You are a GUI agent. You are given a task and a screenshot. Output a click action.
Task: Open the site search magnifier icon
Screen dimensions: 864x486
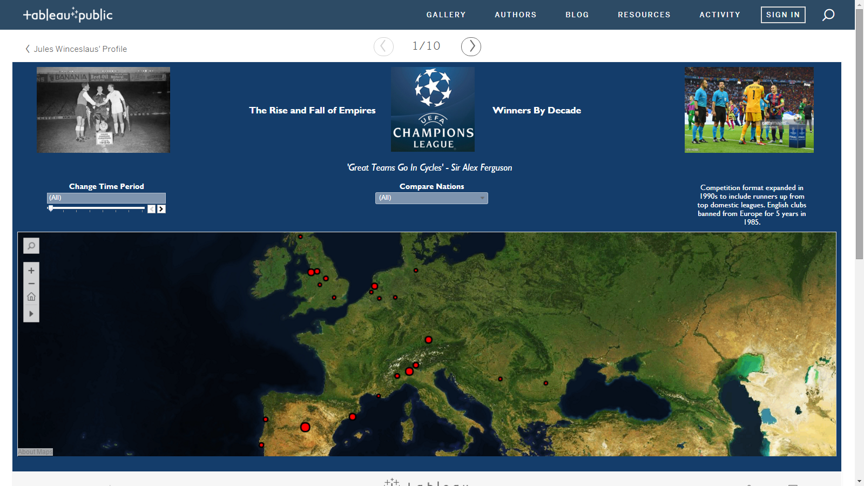[x=828, y=15]
